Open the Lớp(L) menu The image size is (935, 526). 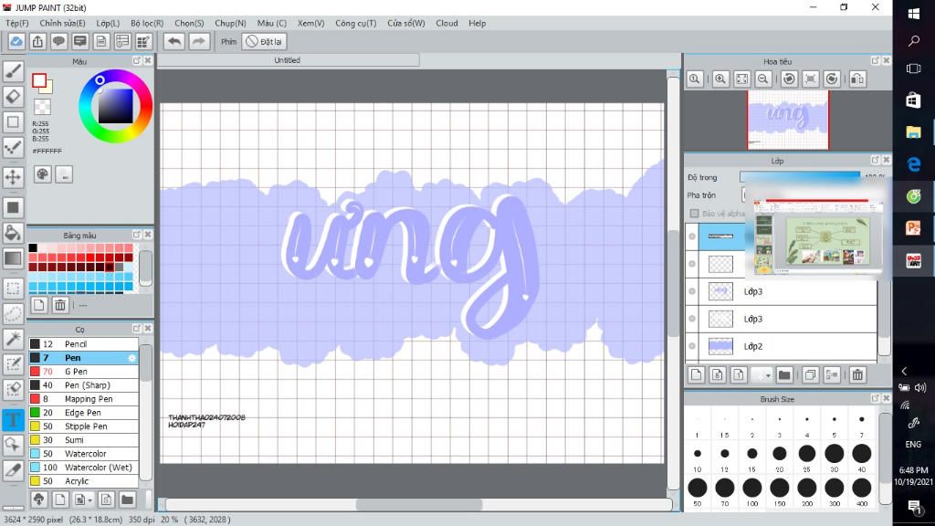[x=108, y=23]
